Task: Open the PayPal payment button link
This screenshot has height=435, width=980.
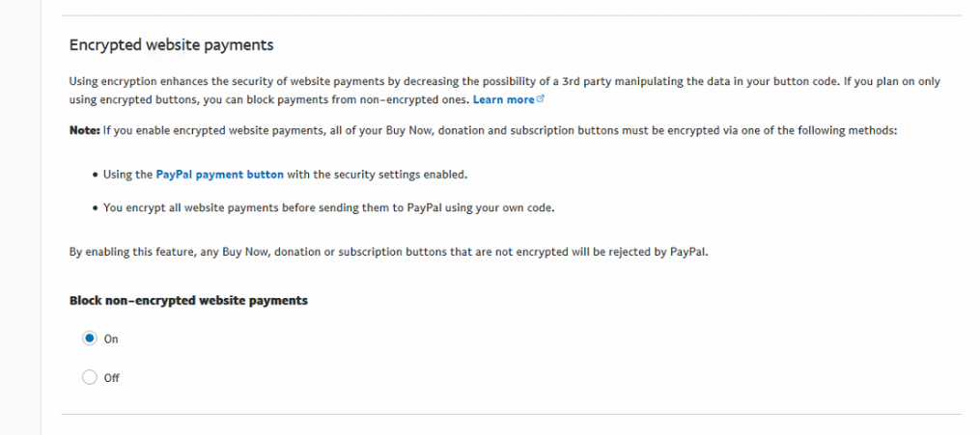Action: point(219,175)
